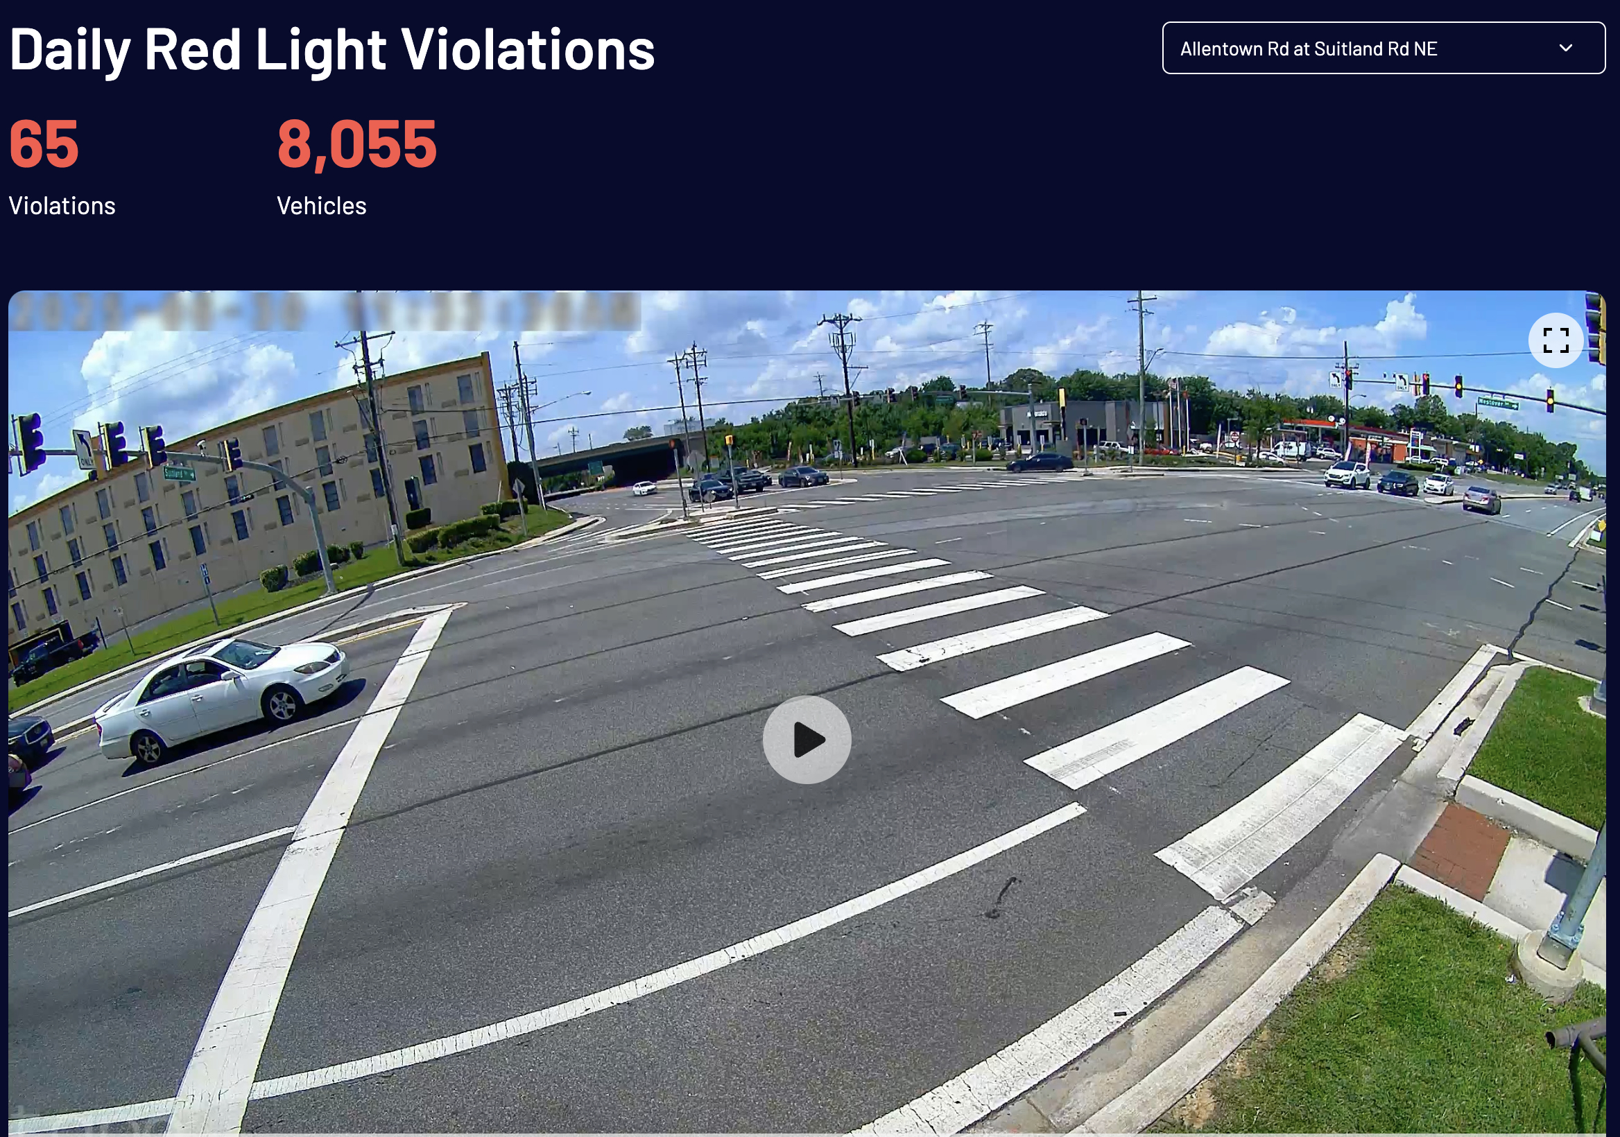This screenshot has width=1620, height=1137.
Task: Click the black pickup truck beside the building
Action: [x=56, y=655]
